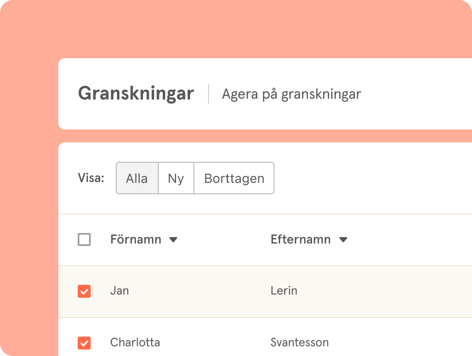
Task: Click the first name Charlotta
Action: [135, 343]
